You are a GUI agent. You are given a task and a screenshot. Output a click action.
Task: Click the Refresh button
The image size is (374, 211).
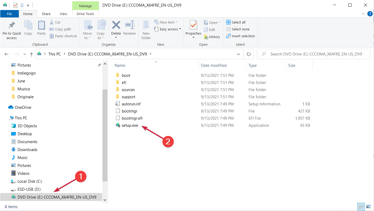click(249, 54)
